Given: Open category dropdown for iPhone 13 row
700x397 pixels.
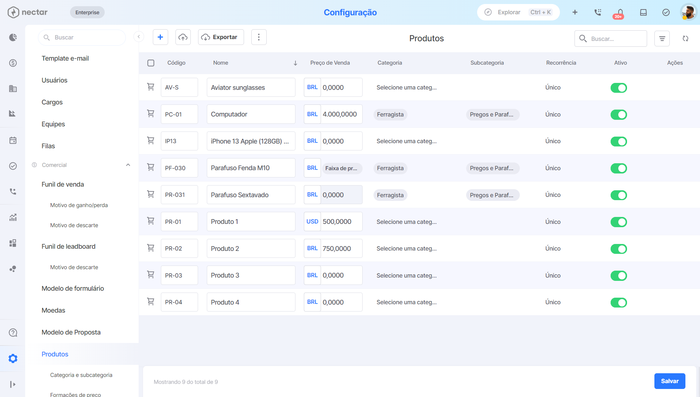Looking at the screenshot, I should [x=406, y=141].
